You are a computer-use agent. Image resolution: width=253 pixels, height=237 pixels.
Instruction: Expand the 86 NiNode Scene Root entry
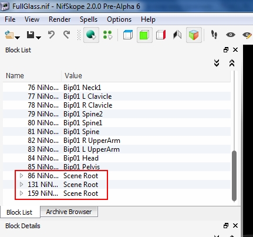22,176
